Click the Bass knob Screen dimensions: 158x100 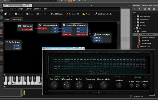pyautogui.click(x=131, y=86)
